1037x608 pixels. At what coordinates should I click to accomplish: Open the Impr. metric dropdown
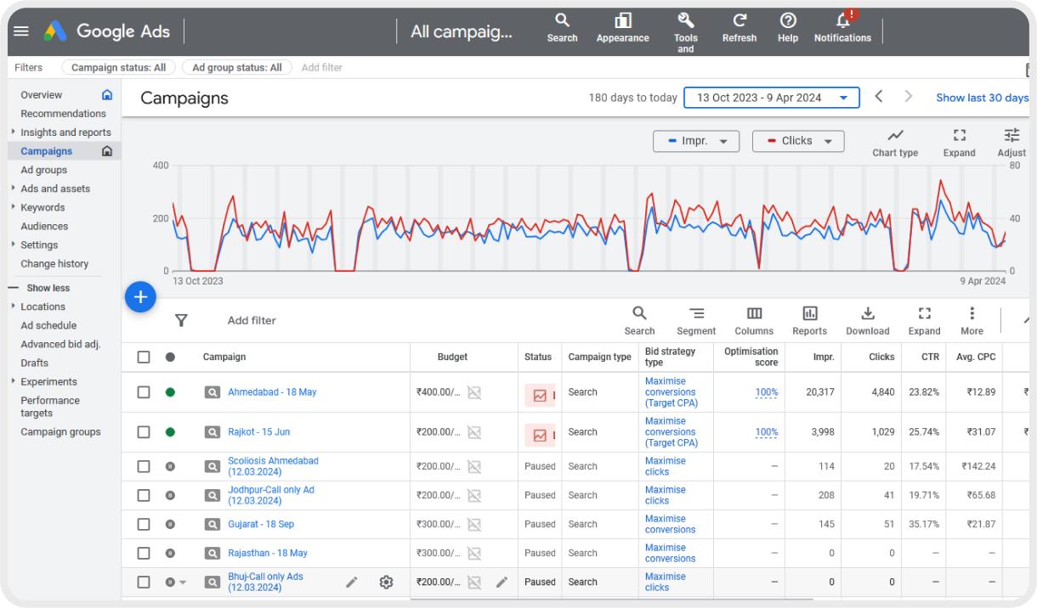[696, 141]
